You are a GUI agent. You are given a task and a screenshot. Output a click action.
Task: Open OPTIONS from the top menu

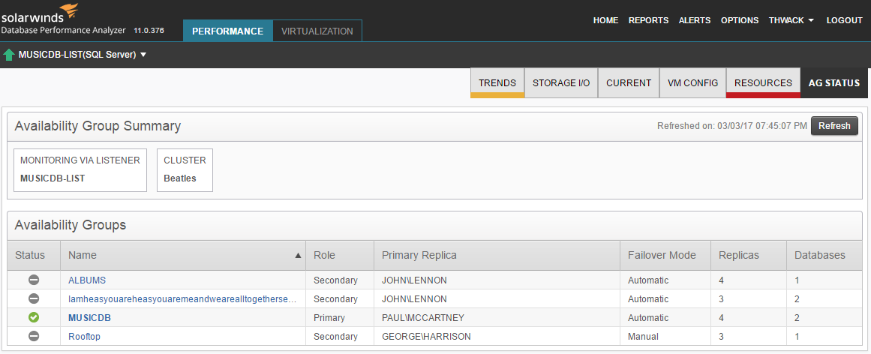[740, 20]
